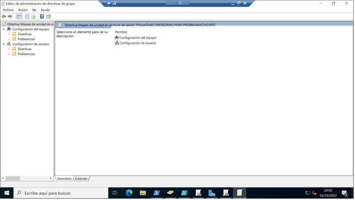Click the signal strength icon on connection bar

[114, 4]
